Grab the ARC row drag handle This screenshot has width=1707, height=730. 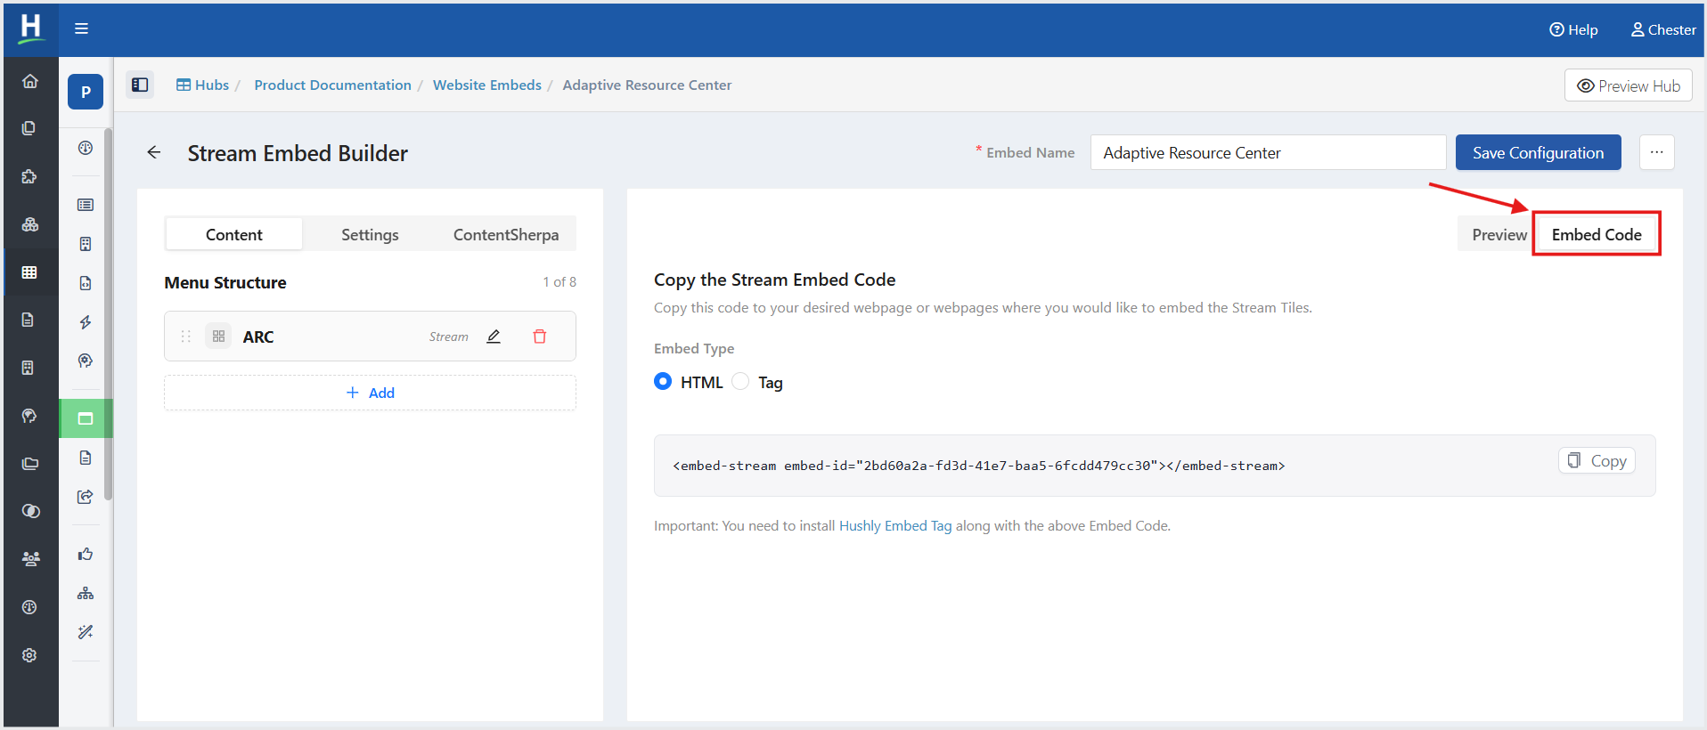(x=186, y=337)
